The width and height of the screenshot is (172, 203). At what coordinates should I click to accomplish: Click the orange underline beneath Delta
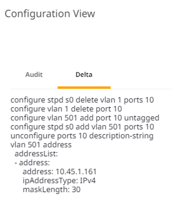[84, 88]
